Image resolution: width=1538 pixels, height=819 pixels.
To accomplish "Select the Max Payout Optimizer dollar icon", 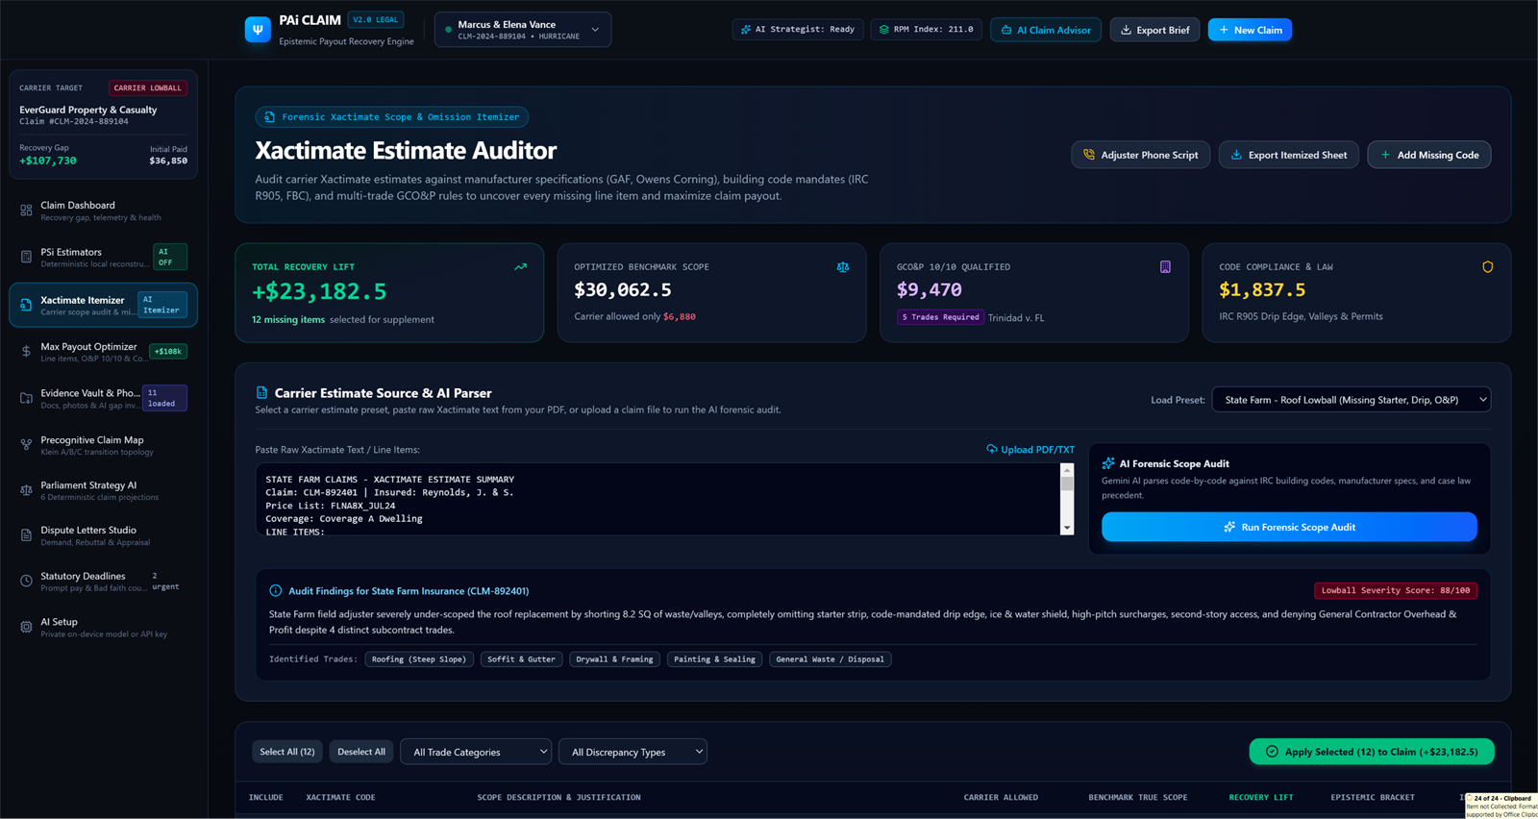I will pos(26,352).
